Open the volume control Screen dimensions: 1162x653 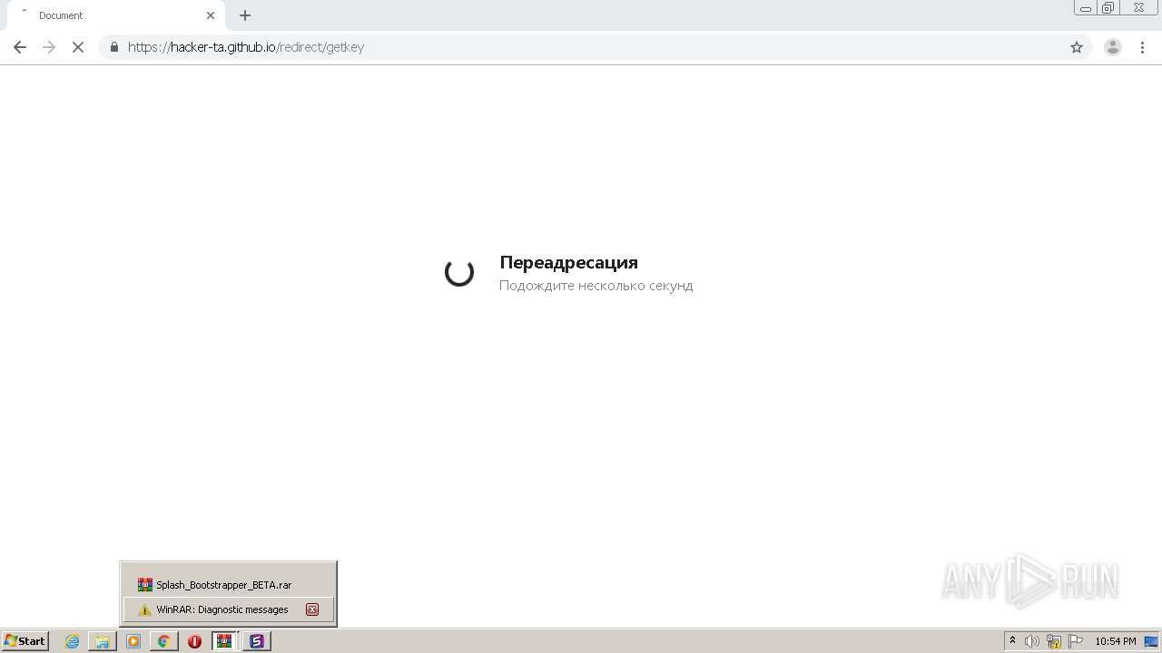point(1032,641)
